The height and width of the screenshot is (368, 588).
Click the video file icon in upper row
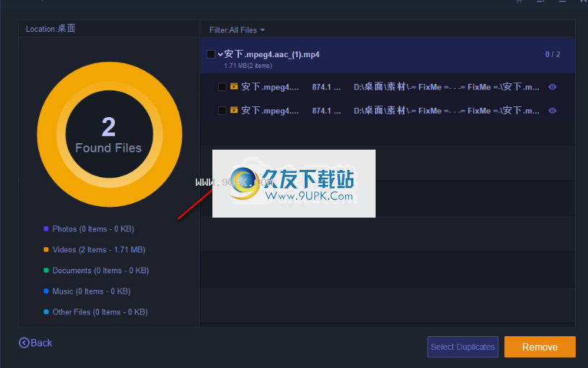pos(234,86)
